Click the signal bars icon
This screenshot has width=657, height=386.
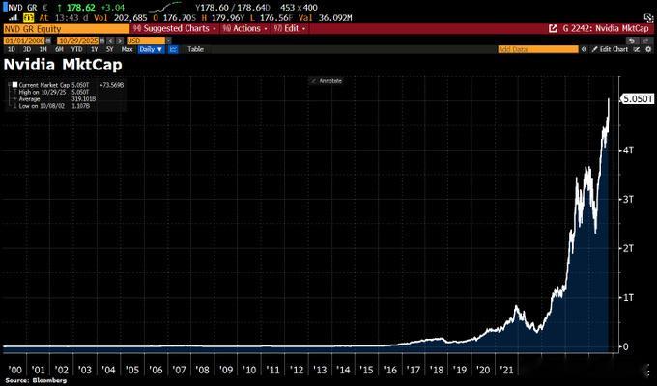pos(14,17)
